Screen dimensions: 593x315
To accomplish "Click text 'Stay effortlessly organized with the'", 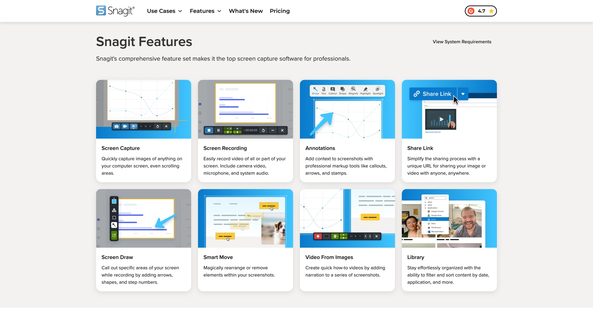I will point(444,268).
